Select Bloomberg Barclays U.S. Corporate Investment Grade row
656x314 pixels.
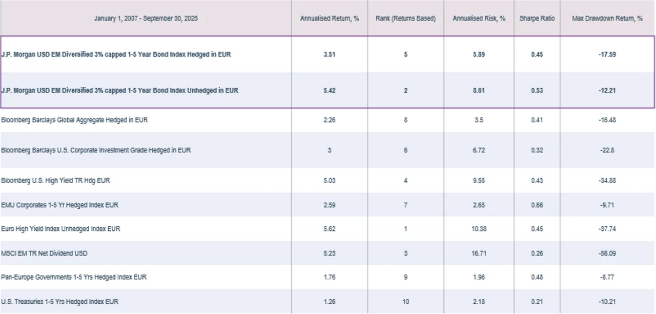pyautogui.click(x=96, y=150)
